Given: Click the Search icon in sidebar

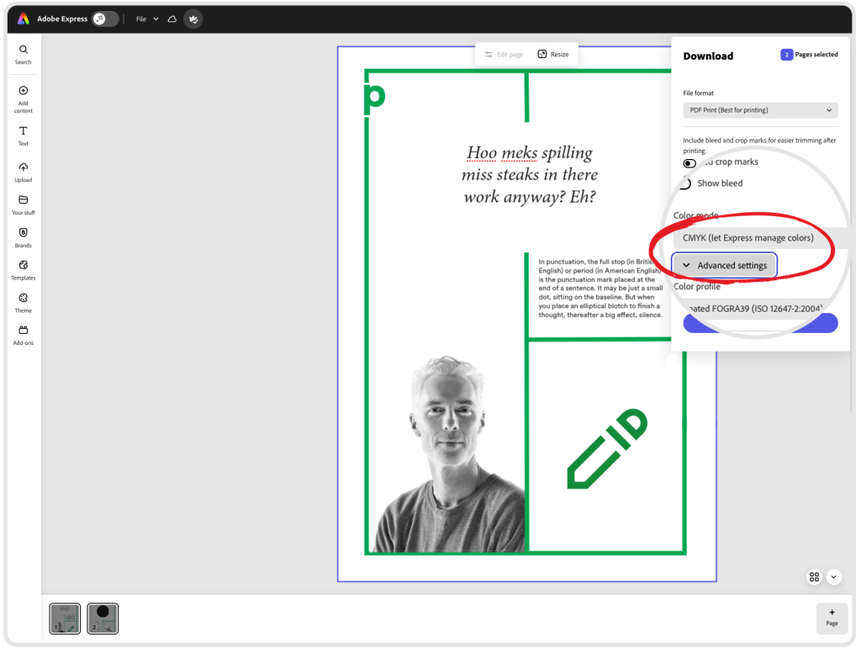Looking at the screenshot, I should click(x=24, y=54).
